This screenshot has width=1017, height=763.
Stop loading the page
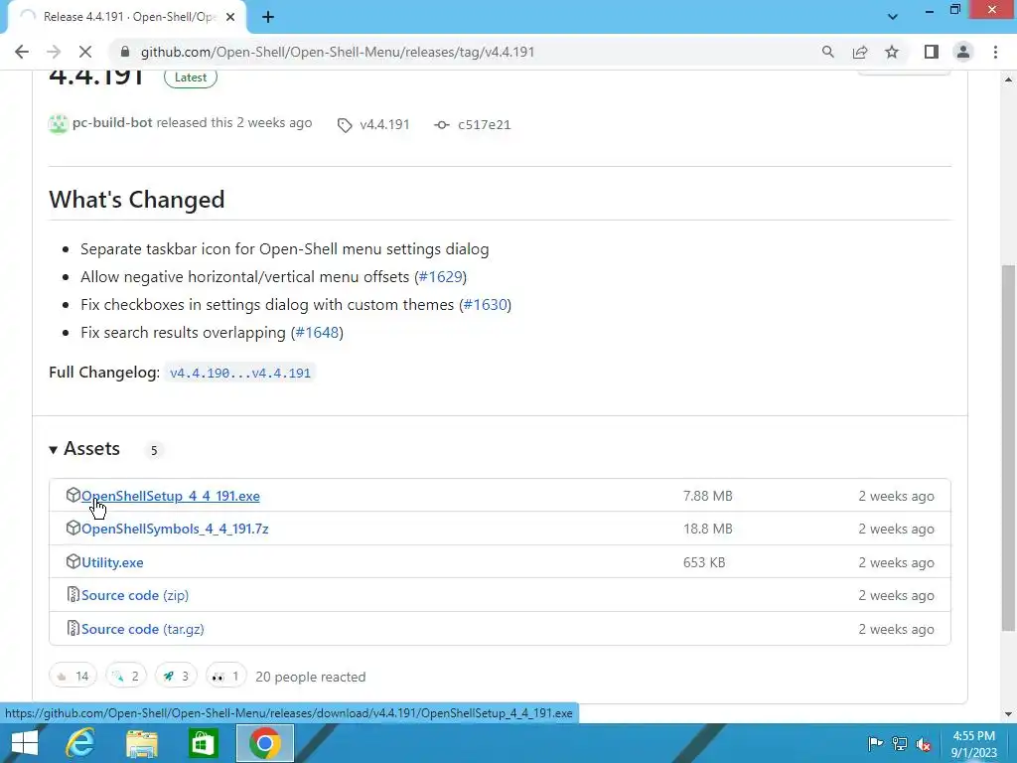pos(85,52)
